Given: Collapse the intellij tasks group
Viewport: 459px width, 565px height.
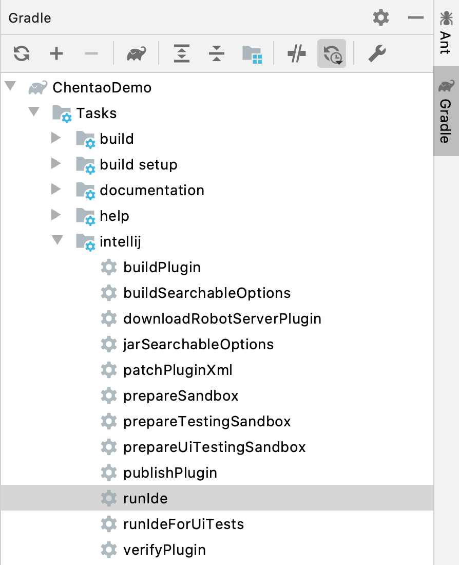Looking at the screenshot, I should [58, 241].
